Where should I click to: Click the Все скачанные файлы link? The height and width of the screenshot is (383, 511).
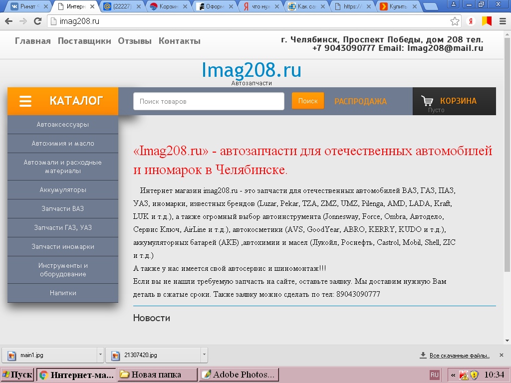point(460,355)
